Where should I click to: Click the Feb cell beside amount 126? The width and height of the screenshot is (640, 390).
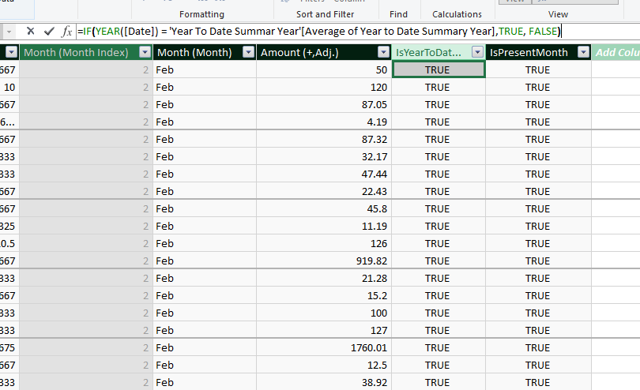(205, 244)
